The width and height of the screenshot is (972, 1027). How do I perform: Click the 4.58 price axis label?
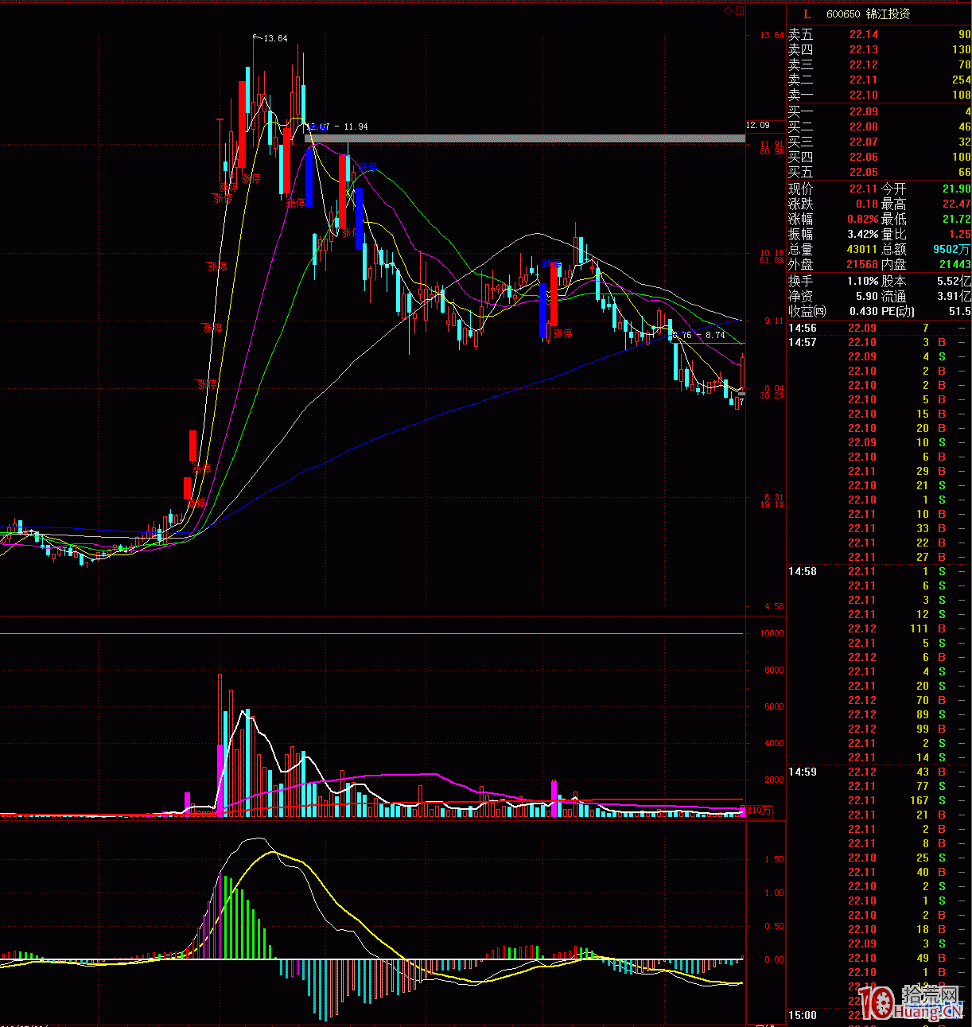(x=773, y=606)
